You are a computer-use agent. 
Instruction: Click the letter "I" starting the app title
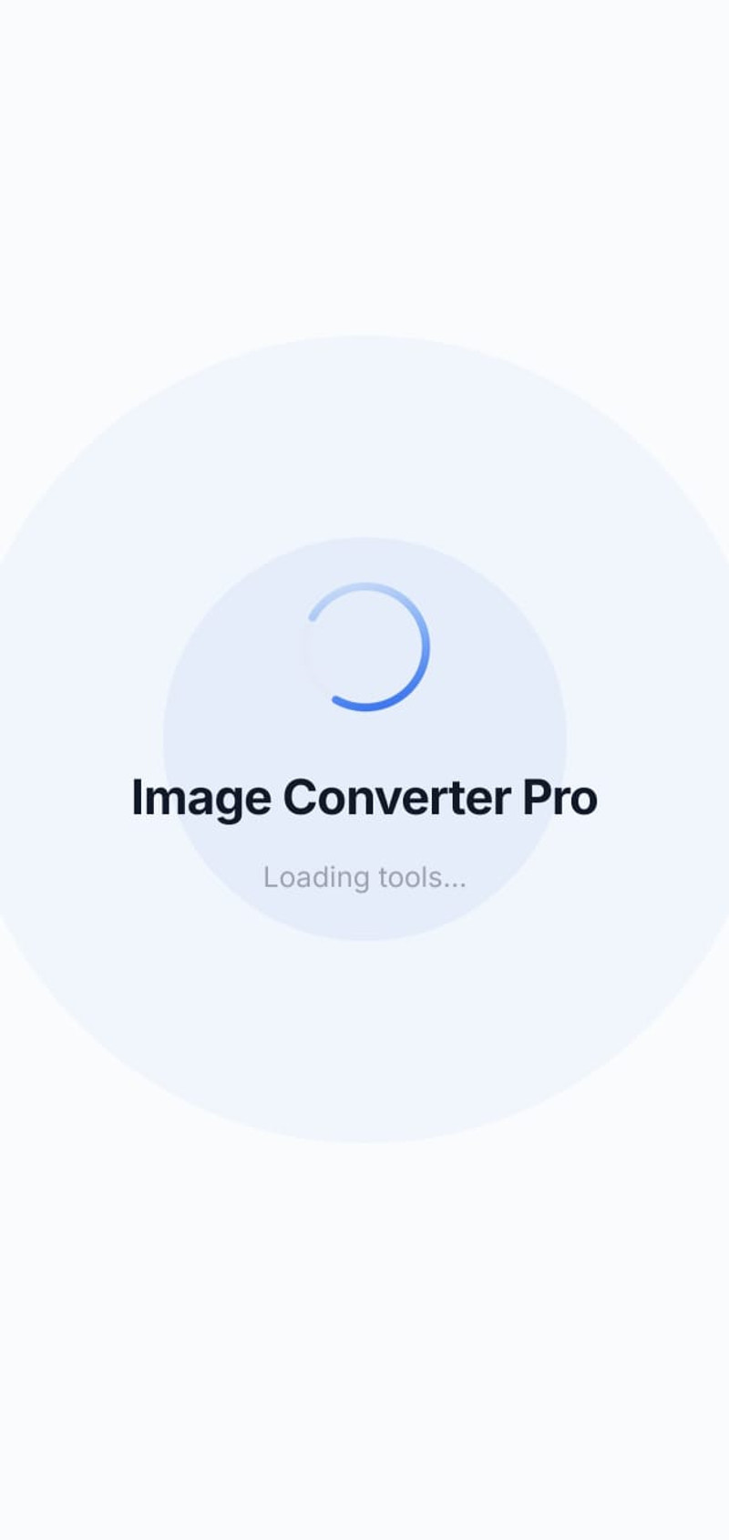tap(136, 798)
